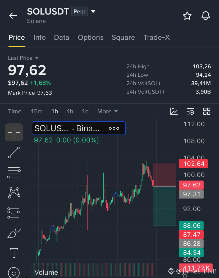Click the Mark Price 97,63 text
The width and height of the screenshot is (219, 278).
click(30, 93)
